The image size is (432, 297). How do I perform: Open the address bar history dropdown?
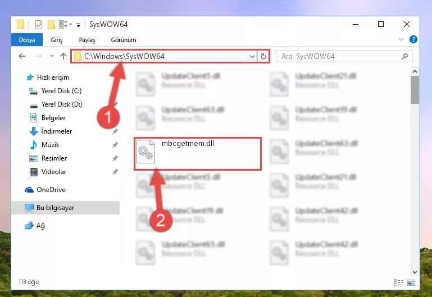coord(252,57)
